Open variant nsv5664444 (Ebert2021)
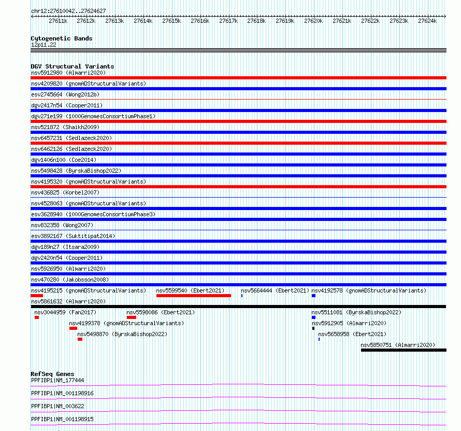Viewport: 461px width, 431px height. tap(275, 290)
